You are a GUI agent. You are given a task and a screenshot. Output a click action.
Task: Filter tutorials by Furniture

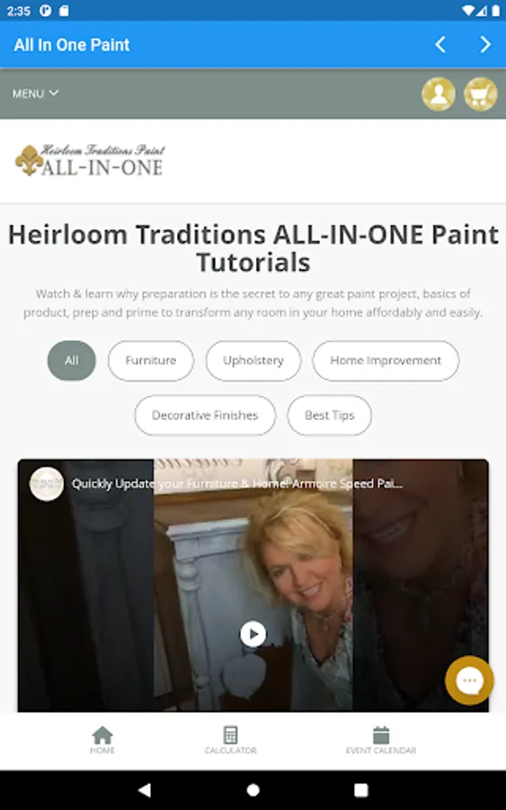point(151,361)
